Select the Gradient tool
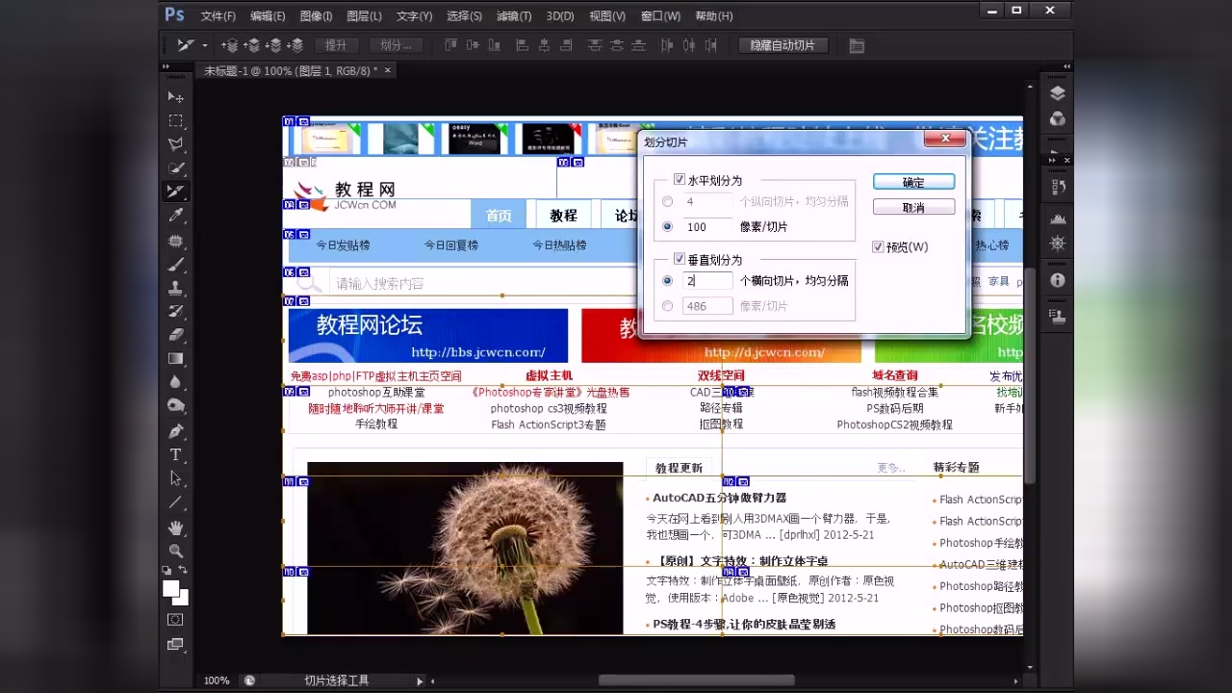 pos(175,359)
